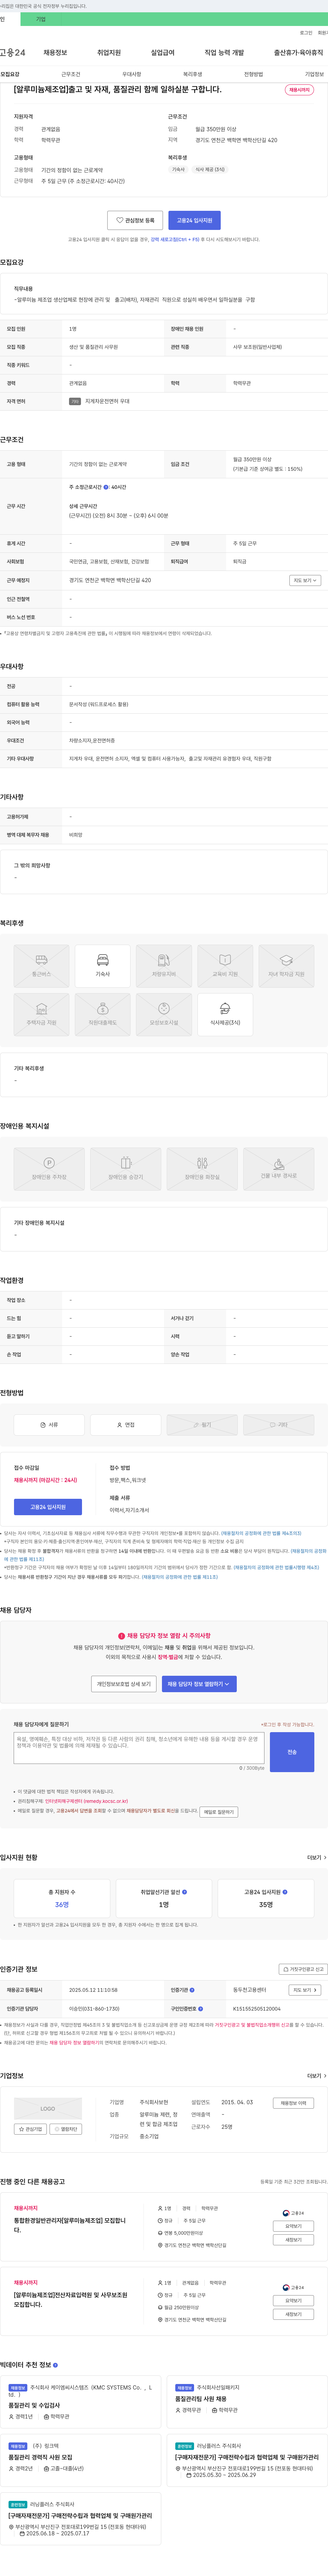
Task: Open the 지도 보기 for 근무 예정지
Action: click(x=305, y=580)
